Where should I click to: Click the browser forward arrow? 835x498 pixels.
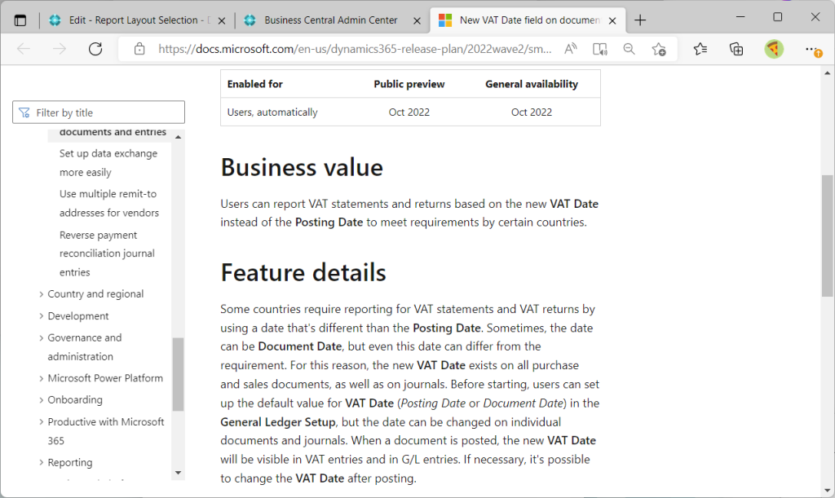(x=59, y=50)
